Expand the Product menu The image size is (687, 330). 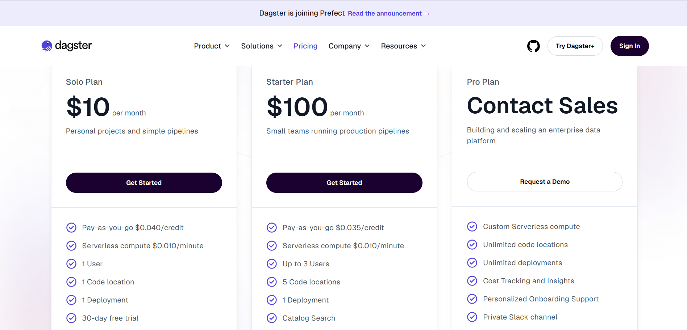click(212, 46)
